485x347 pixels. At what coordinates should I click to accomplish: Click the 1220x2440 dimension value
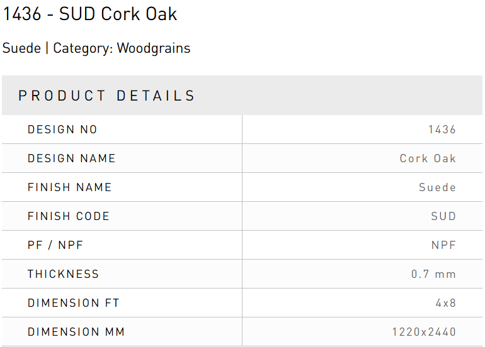(x=424, y=332)
